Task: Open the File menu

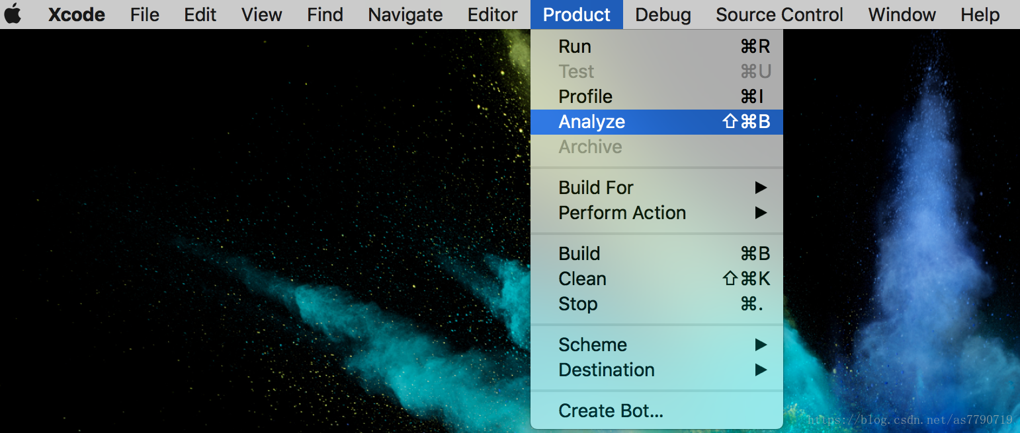Action: click(x=144, y=15)
